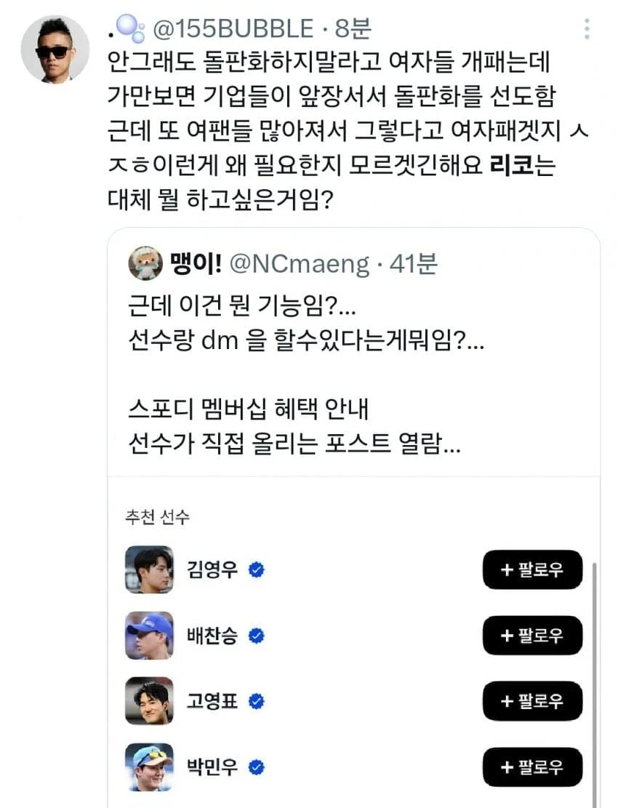Image resolution: width=618 pixels, height=808 pixels.
Task: View 박민우's player profile photo
Action: (149, 767)
